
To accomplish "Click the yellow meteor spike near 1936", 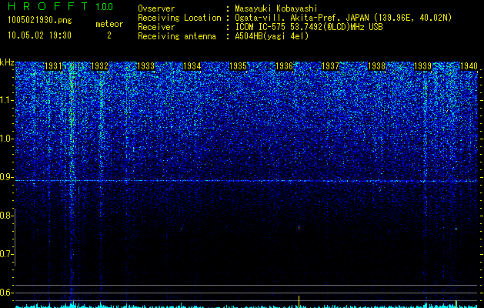I will 299,301.
